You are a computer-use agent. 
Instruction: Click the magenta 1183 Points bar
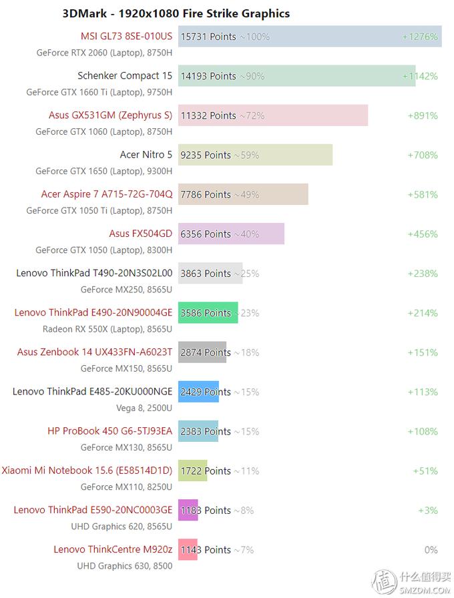pyautogui.click(x=188, y=511)
